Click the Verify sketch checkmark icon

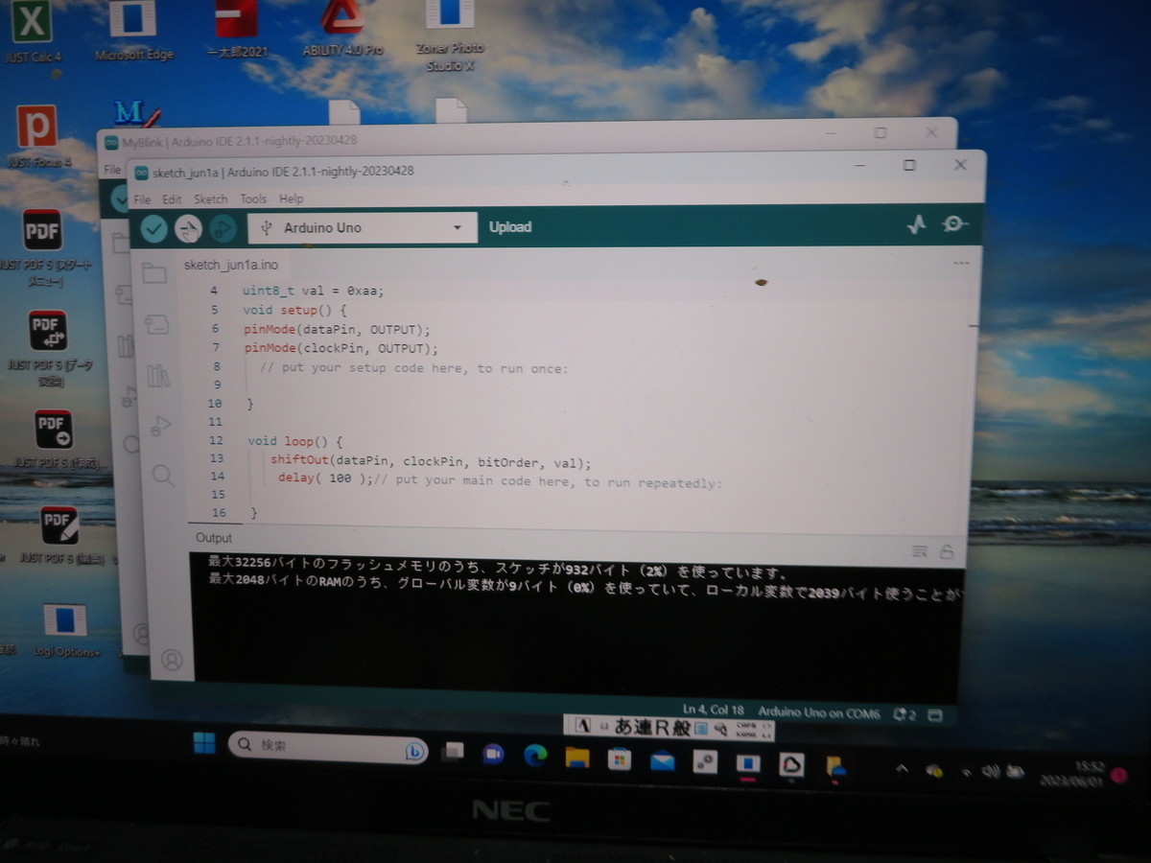tap(154, 227)
